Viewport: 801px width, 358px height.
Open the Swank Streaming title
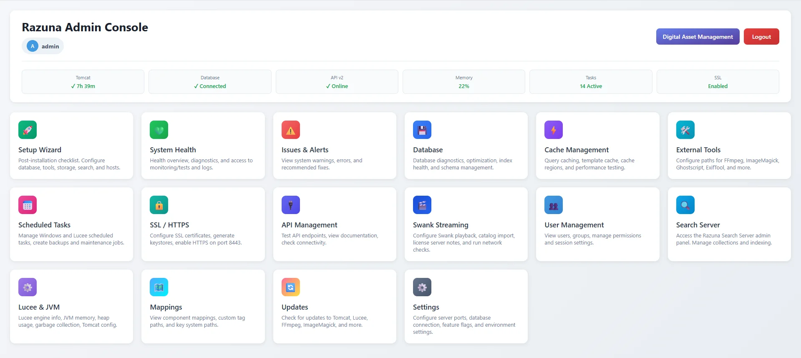pyautogui.click(x=441, y=225)
